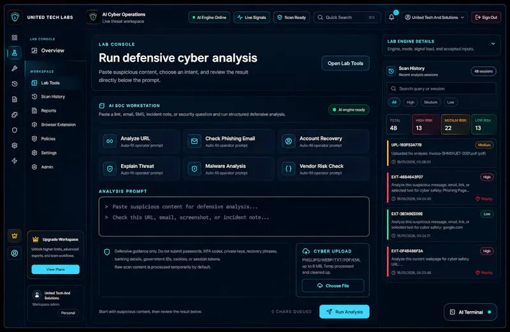Screen dimensions: 510x332
Task: Click the Open Lab Tools button
Action: [x=346, y=64]
